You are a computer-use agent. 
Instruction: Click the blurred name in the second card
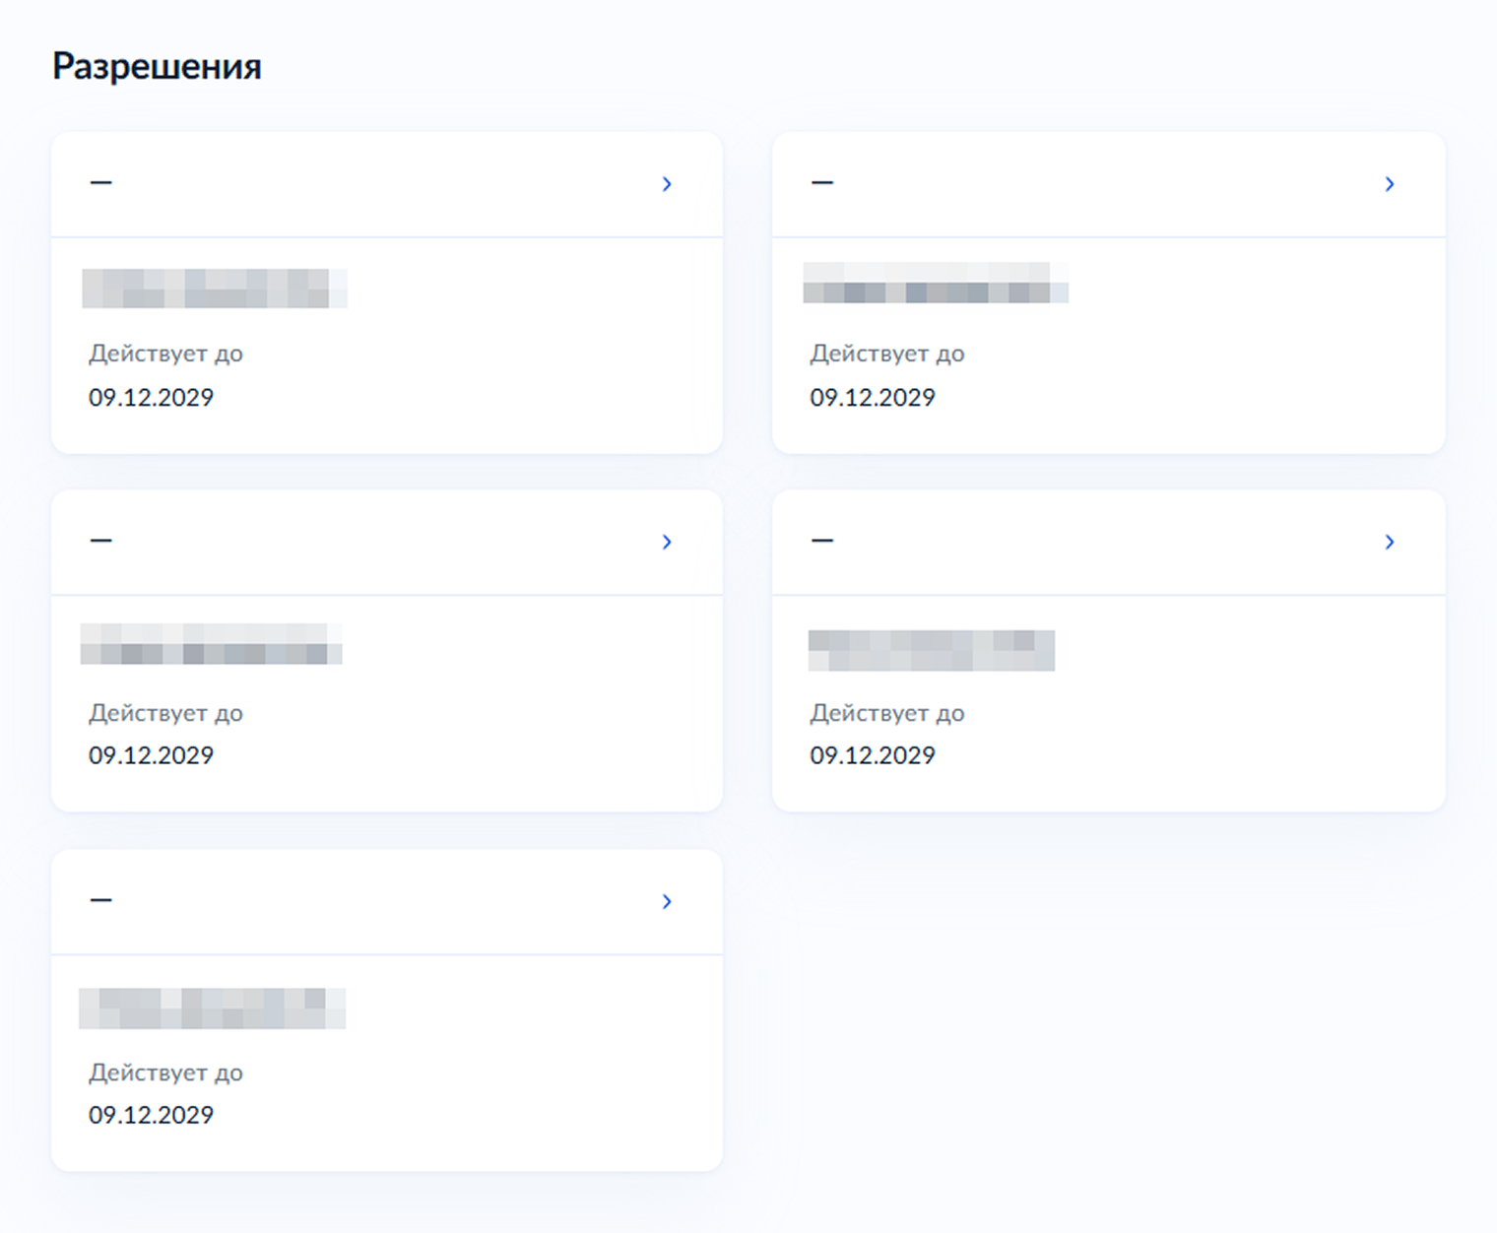(936, 283)
